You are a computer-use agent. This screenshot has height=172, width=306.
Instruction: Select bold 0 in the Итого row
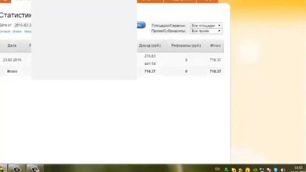point(186,71)
